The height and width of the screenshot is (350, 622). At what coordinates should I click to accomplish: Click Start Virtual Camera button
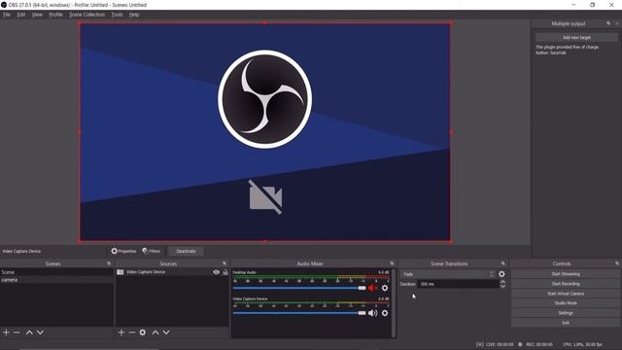[x=566, y=294]
